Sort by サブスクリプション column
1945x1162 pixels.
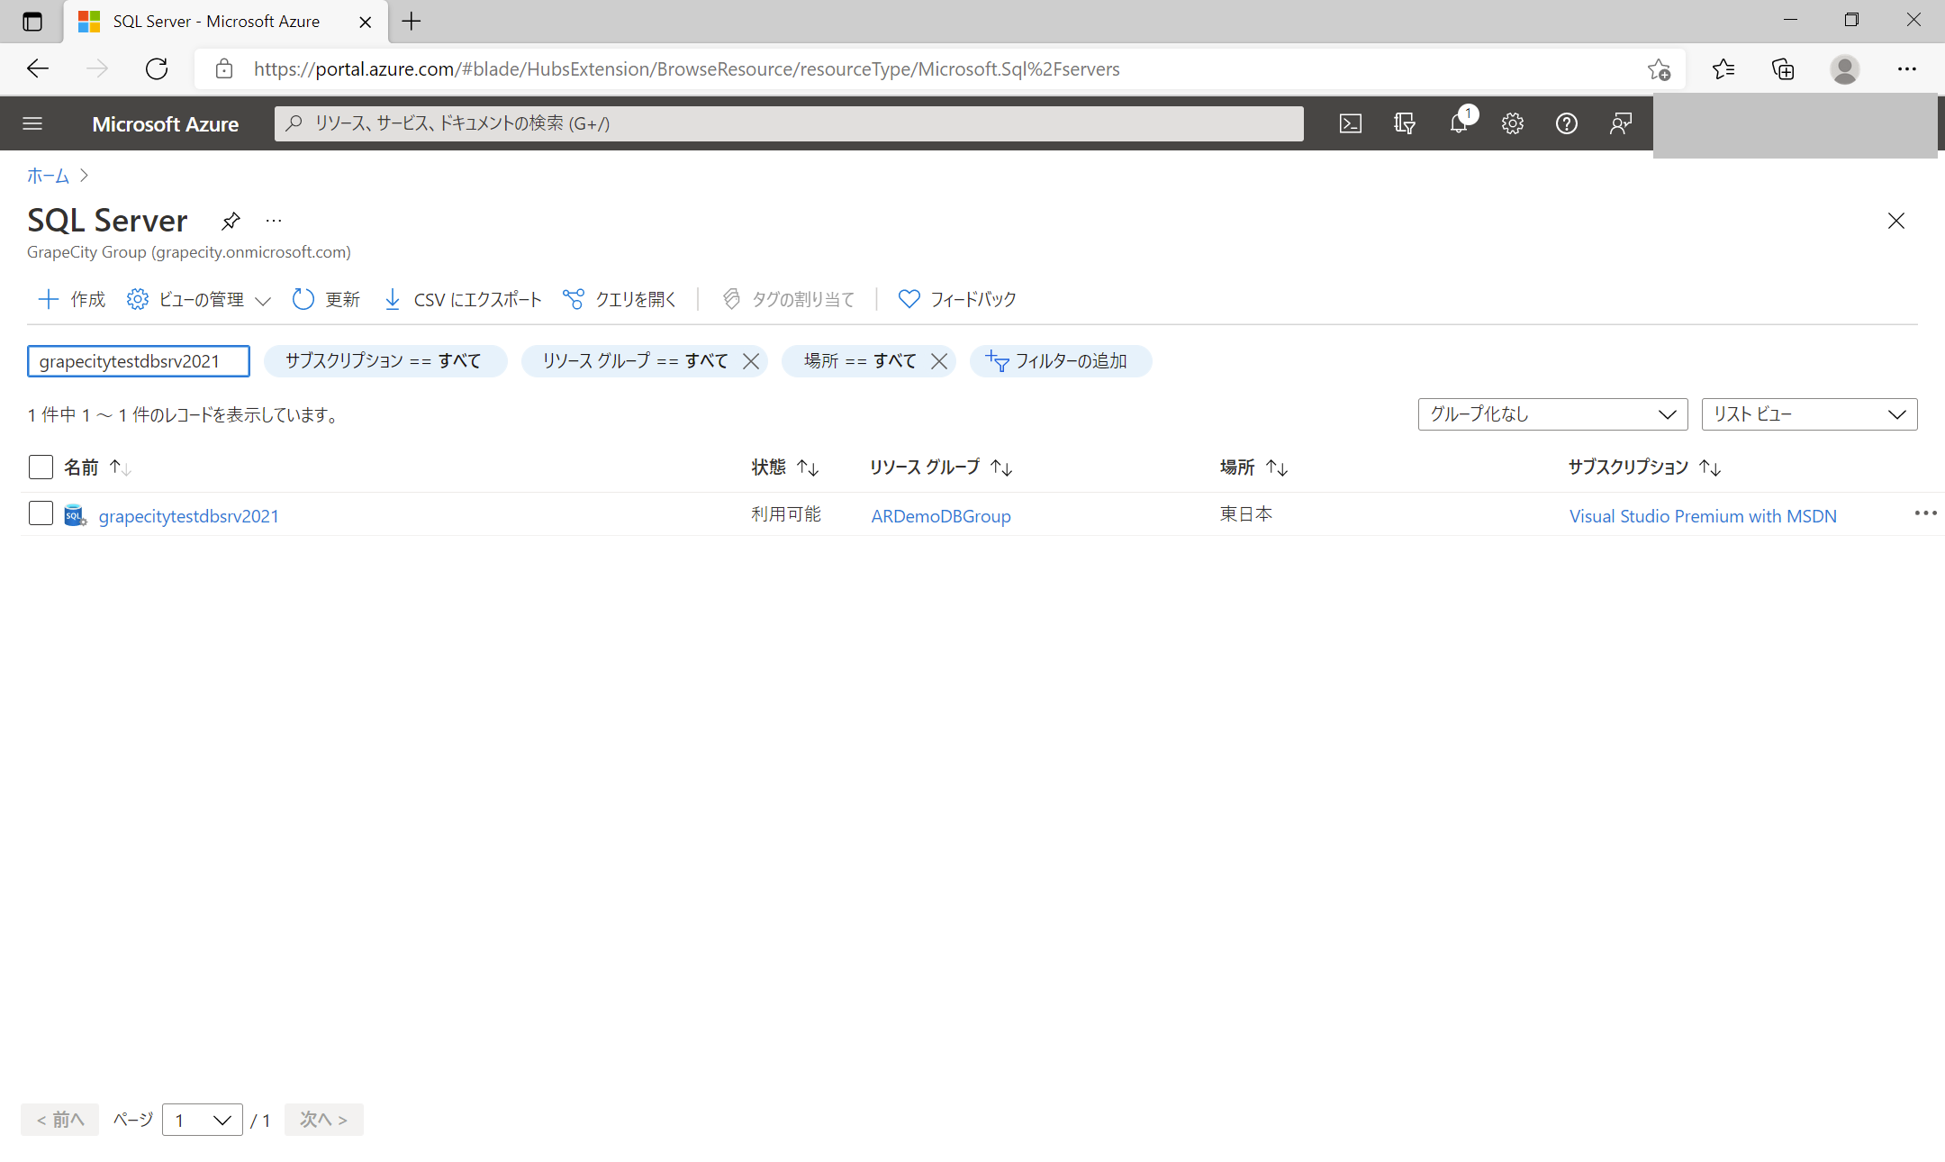(x=1644, y=468)
